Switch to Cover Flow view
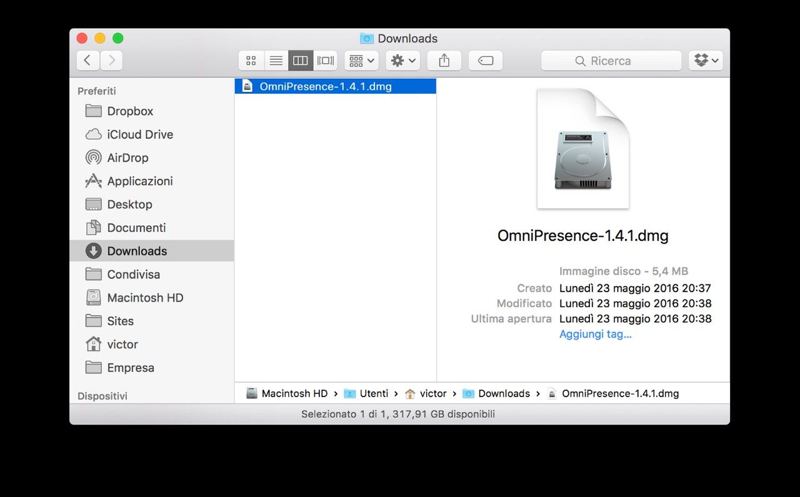 click(325, 61)
